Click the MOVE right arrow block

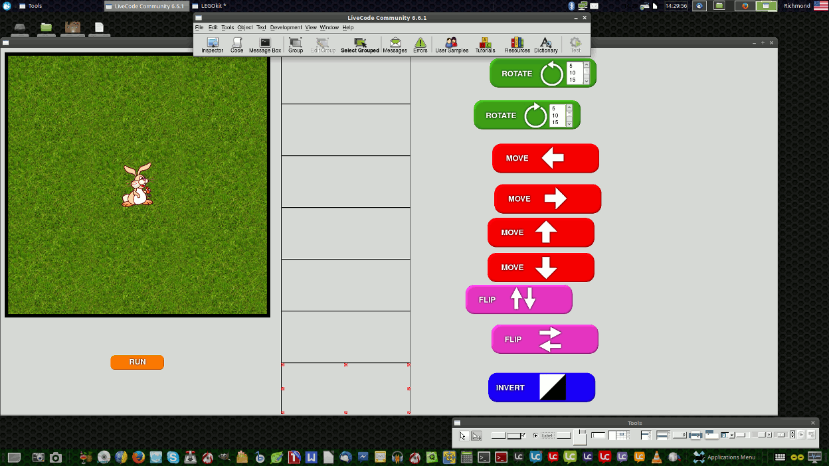(x=547, y=198)
